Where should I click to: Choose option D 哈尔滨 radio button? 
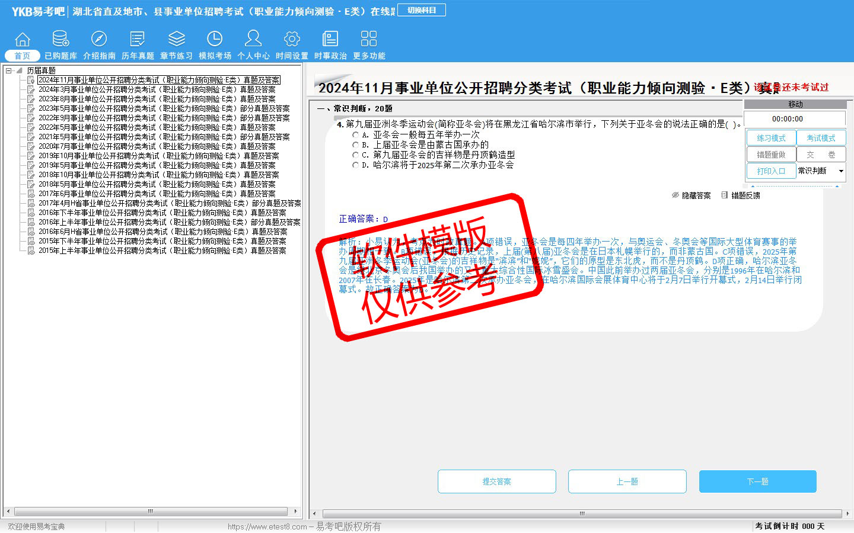tap(356, 165)
